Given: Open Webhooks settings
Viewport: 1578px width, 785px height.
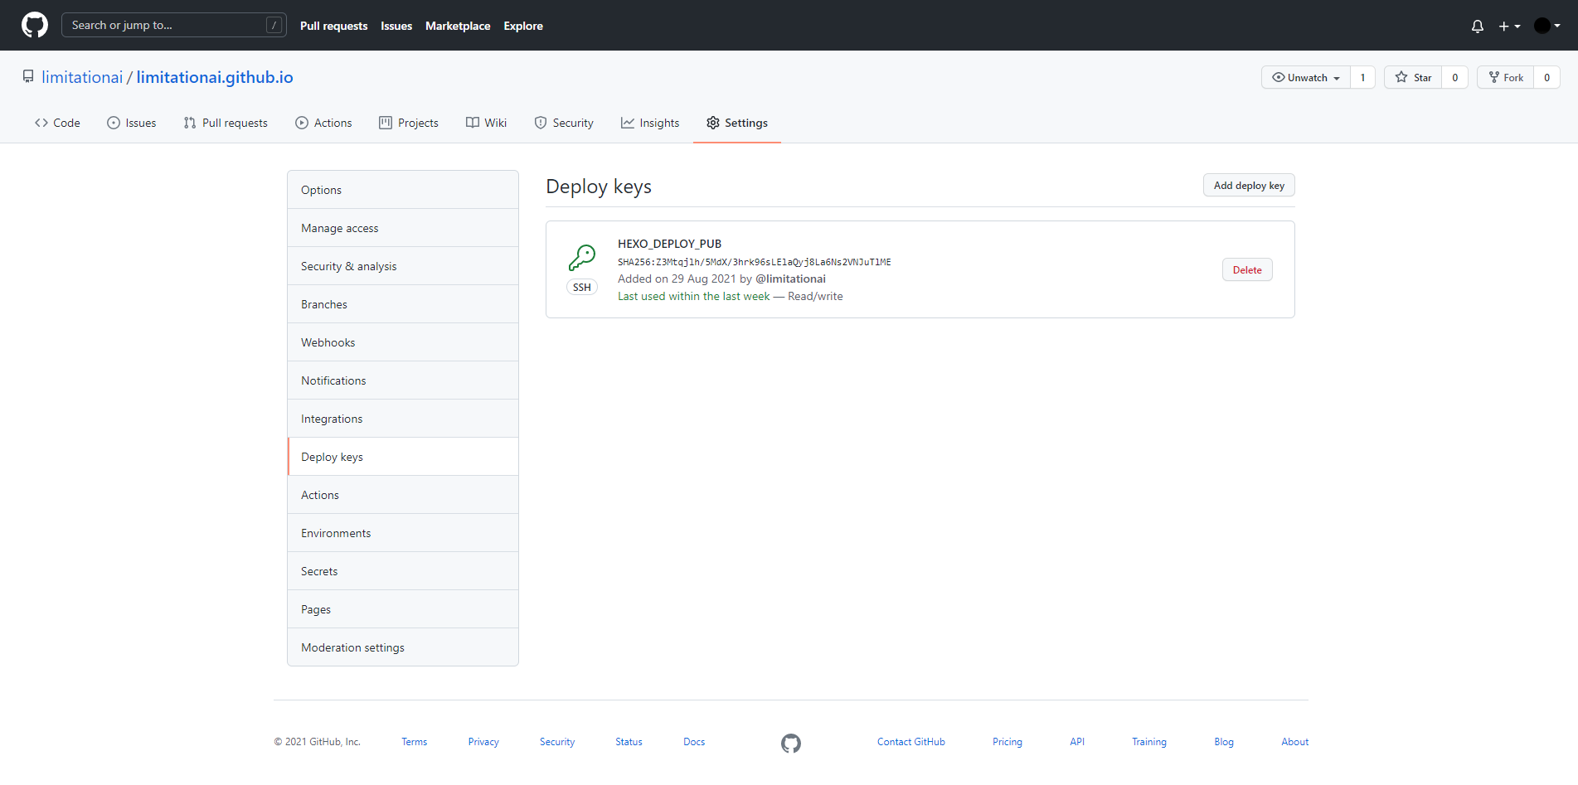Looking at the screenshot, I should (403, 342).
